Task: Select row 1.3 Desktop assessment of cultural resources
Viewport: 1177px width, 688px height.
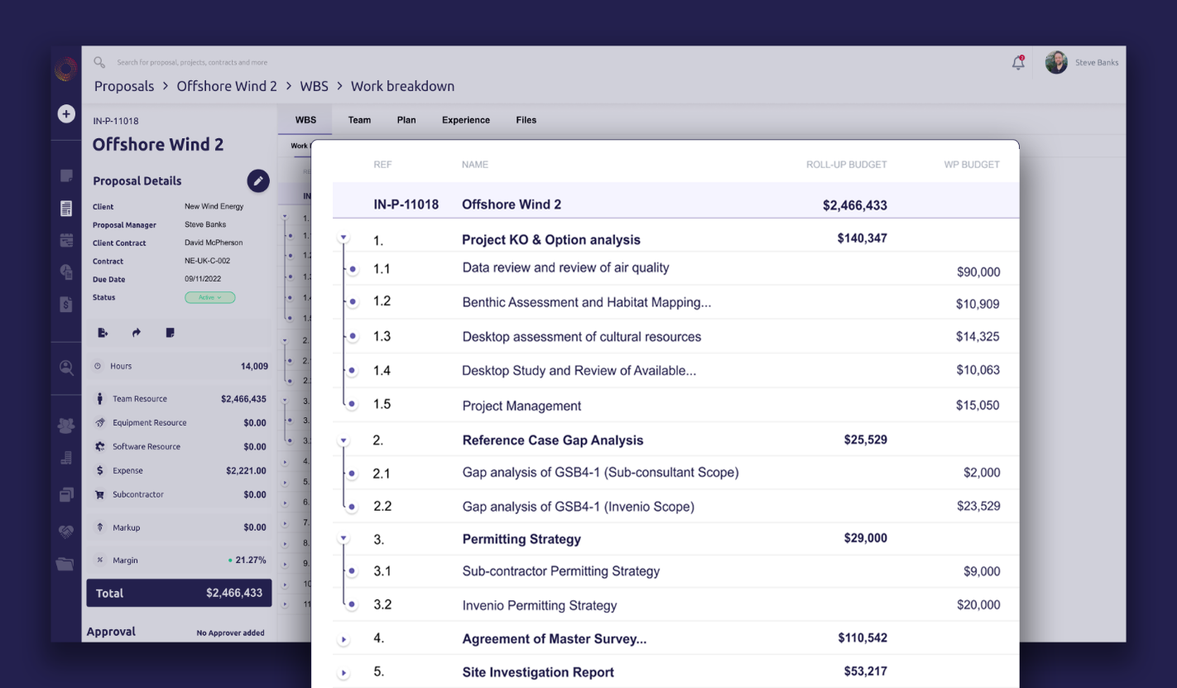Action: click(x=675, y=336)
